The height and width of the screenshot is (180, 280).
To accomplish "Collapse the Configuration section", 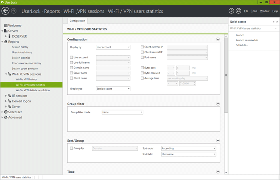I will coord(218,39).
